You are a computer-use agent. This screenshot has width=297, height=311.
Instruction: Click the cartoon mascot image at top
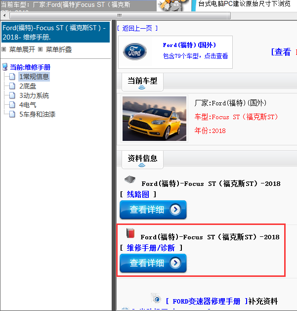[x=173, y=5]
